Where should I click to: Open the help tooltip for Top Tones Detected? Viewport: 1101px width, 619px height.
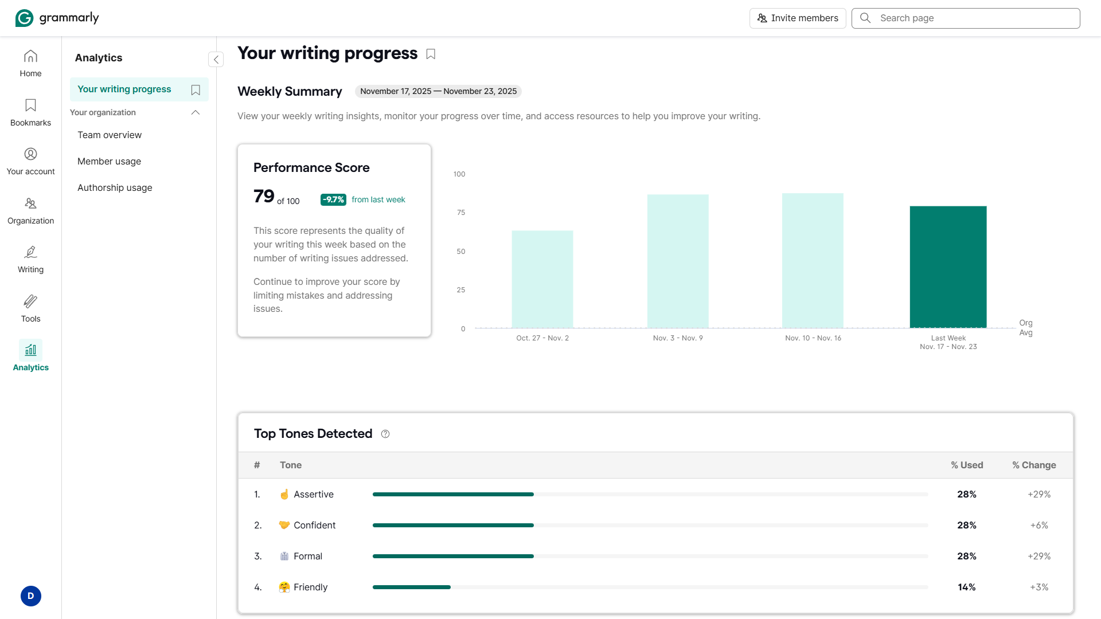coord(385,434)
